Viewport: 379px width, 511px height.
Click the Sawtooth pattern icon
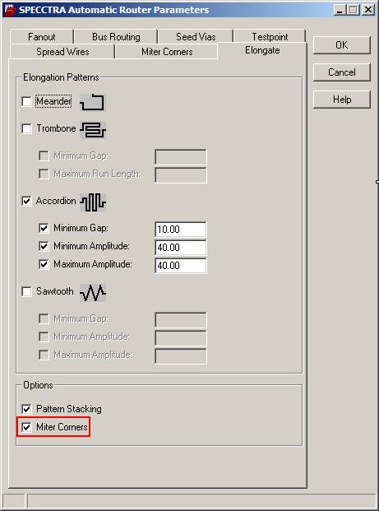[x=93, y=292]
